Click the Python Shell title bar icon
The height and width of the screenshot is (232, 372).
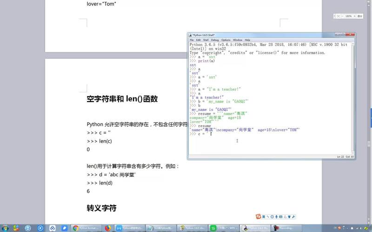pos(190,35)
